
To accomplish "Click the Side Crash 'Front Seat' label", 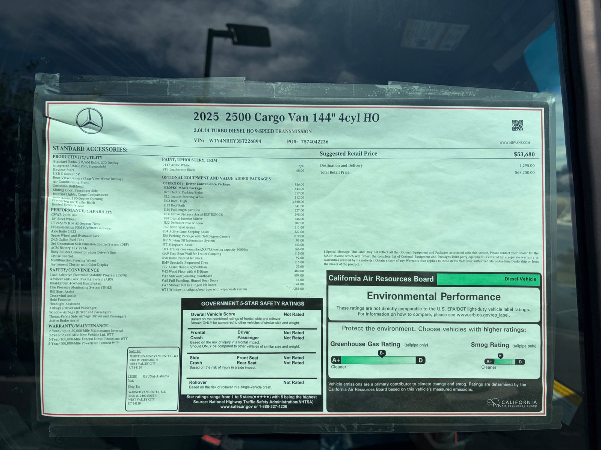I will 247,358.
